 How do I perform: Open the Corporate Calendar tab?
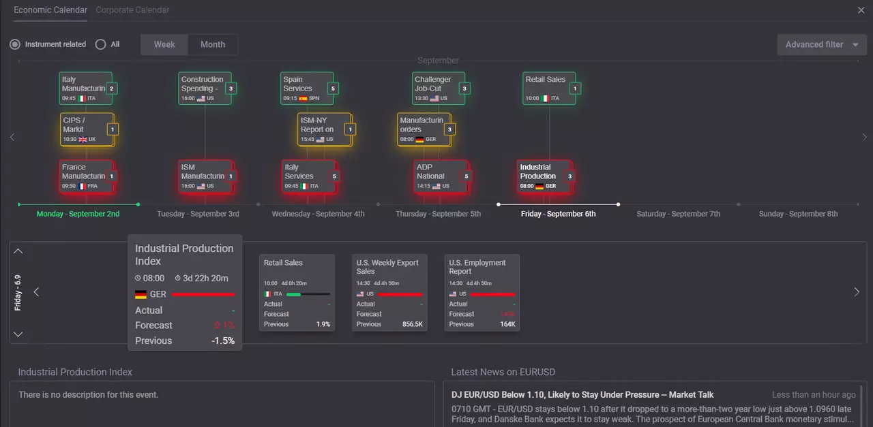[132, 10]
